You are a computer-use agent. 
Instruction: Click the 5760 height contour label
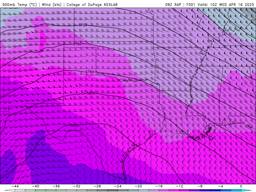click(x=77, y=44)
